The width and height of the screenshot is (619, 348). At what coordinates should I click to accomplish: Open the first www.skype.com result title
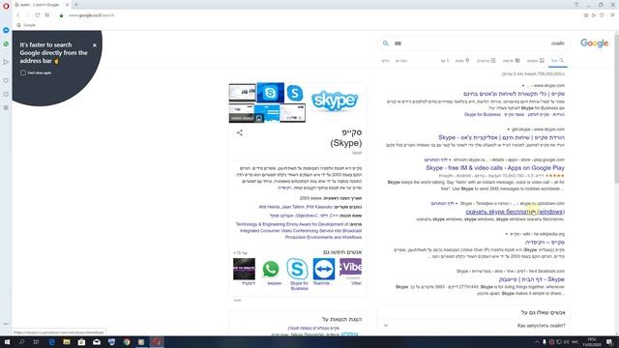pyautogui.click(x=514, y=94)
